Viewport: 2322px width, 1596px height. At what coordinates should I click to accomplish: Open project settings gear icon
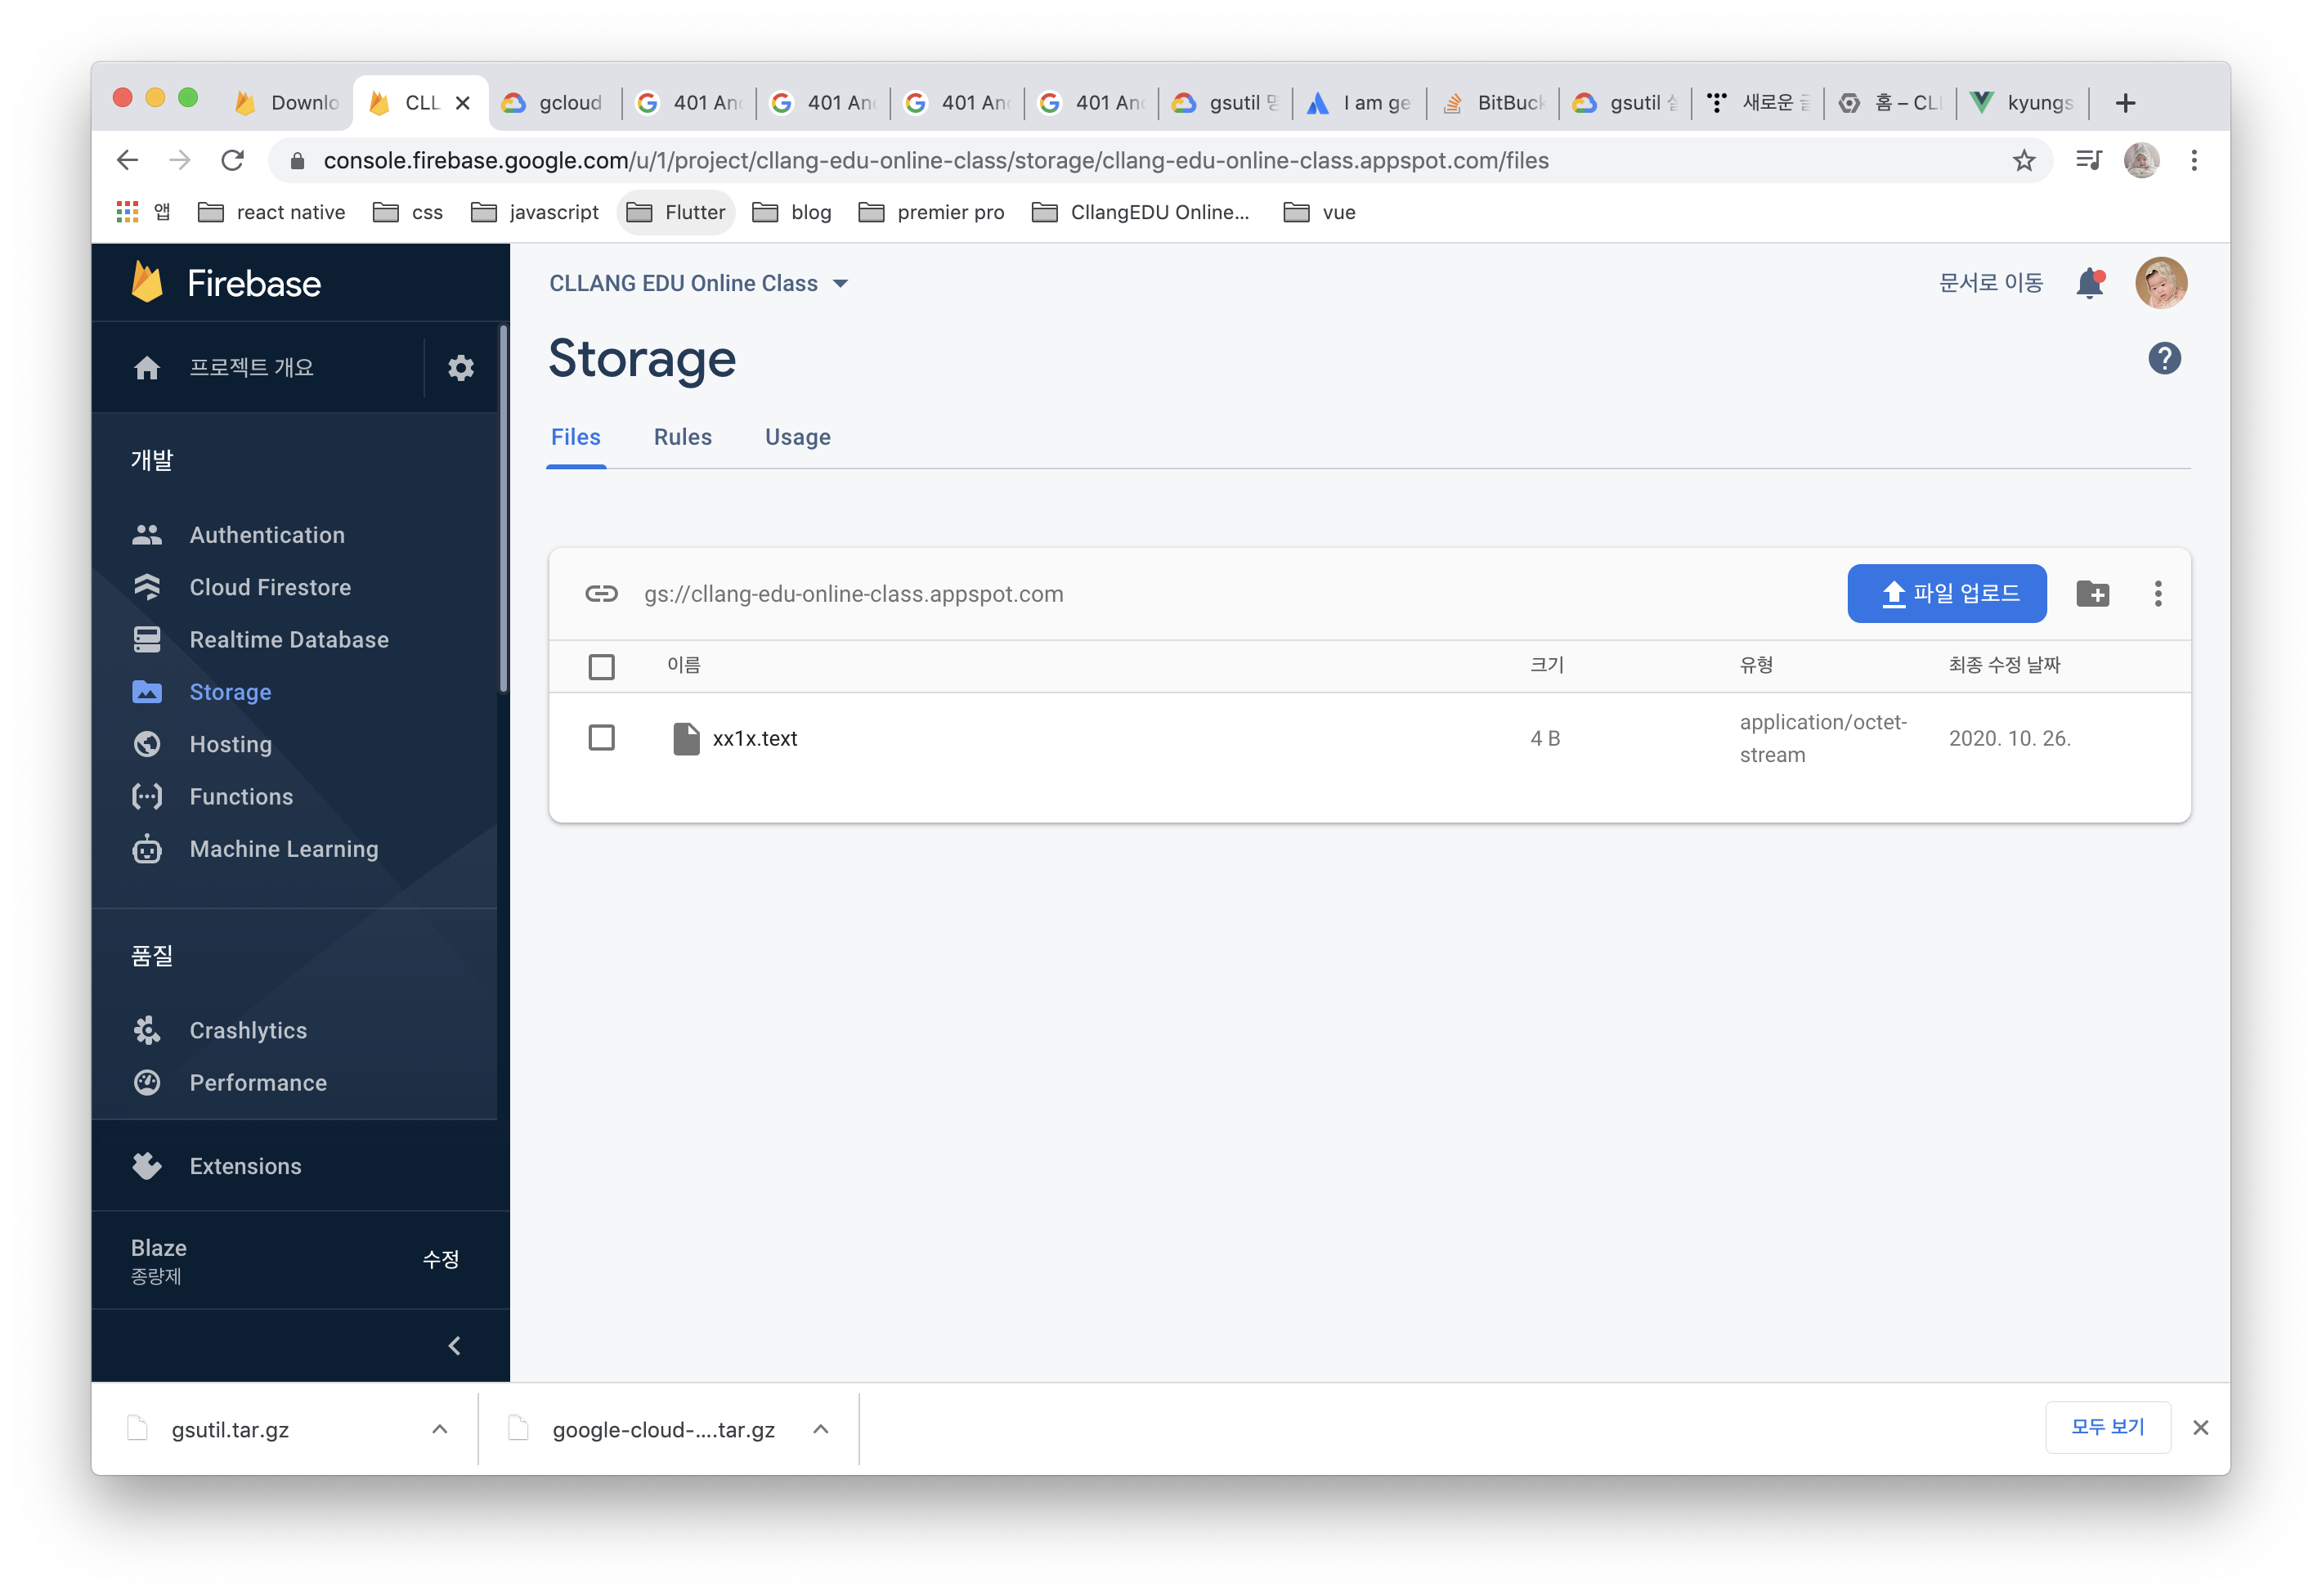coord(460,368)
